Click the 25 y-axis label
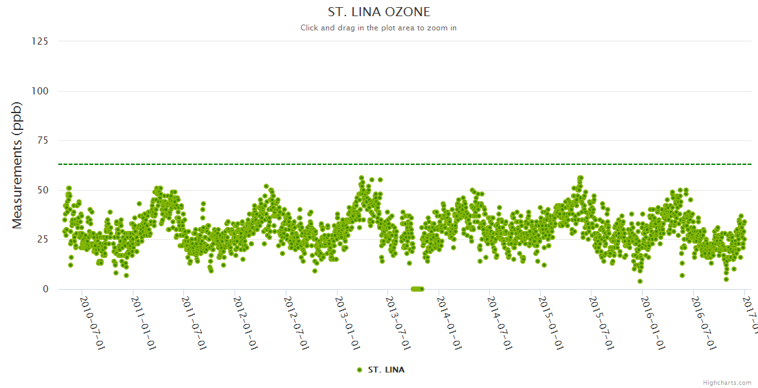Image resolution: width=758 pixels, height=388 pixels. point(42,239)
